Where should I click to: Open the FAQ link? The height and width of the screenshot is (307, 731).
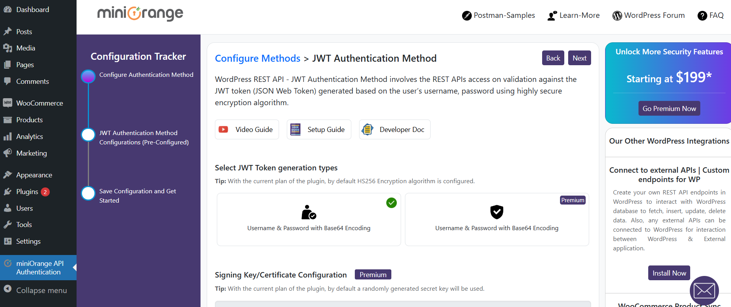(711, 16)
